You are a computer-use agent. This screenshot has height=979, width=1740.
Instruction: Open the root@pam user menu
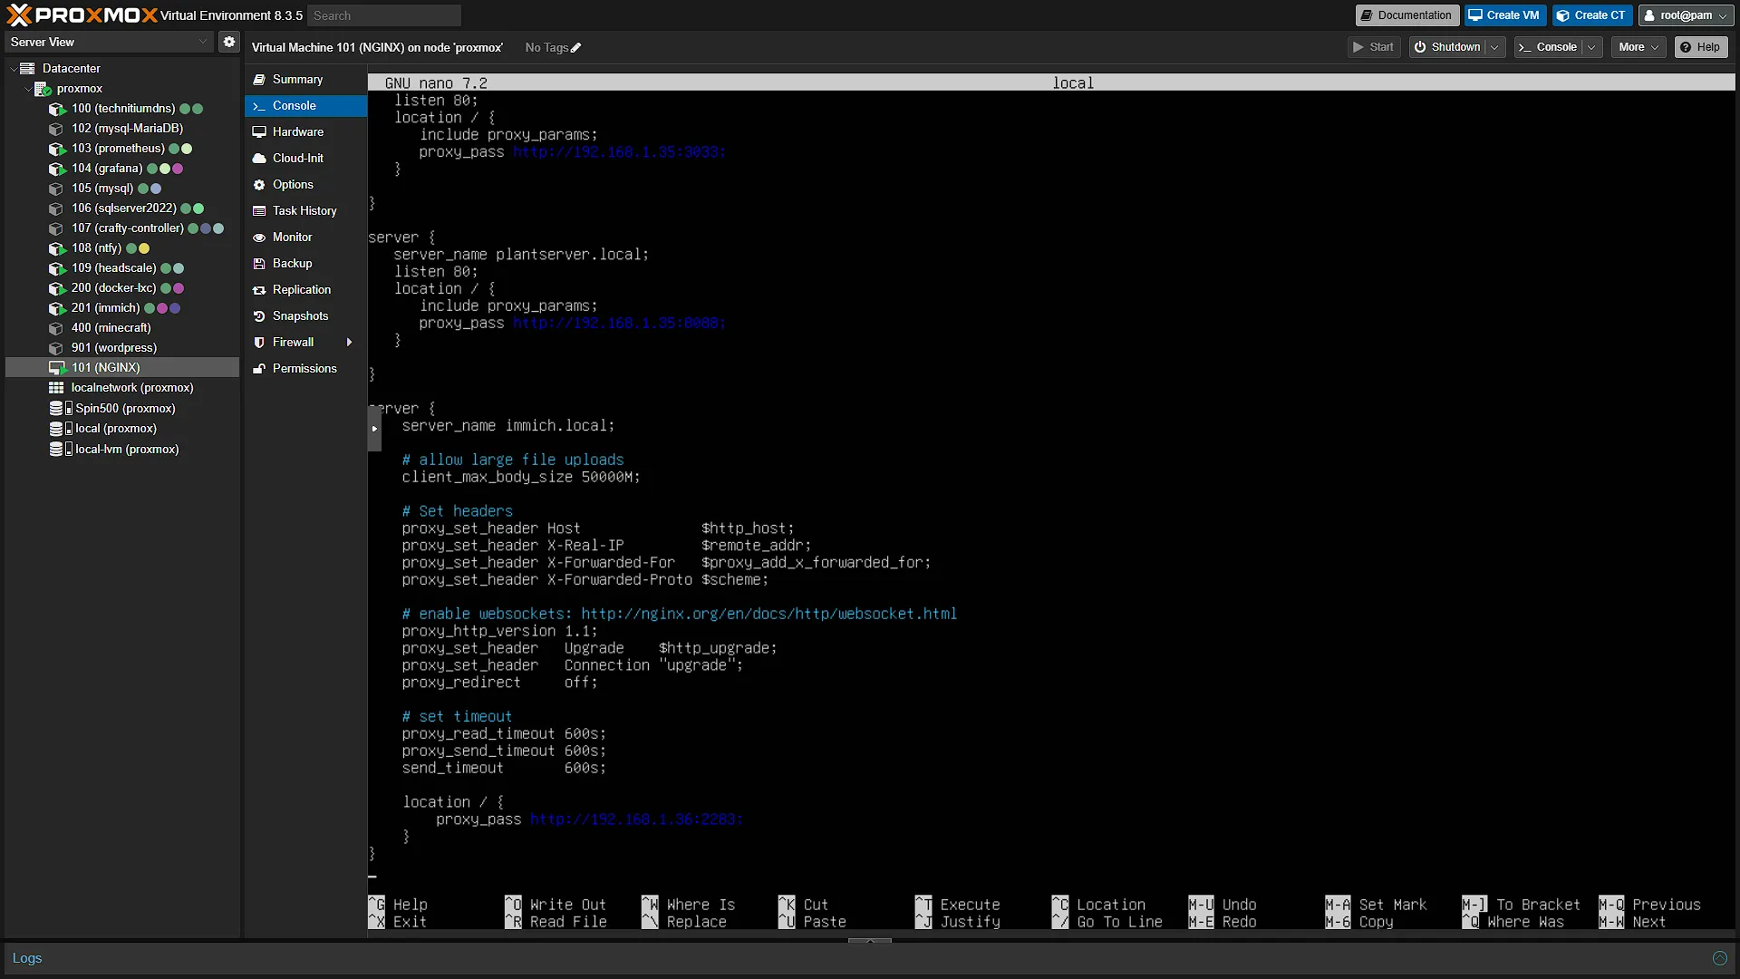coord(1686,15)
